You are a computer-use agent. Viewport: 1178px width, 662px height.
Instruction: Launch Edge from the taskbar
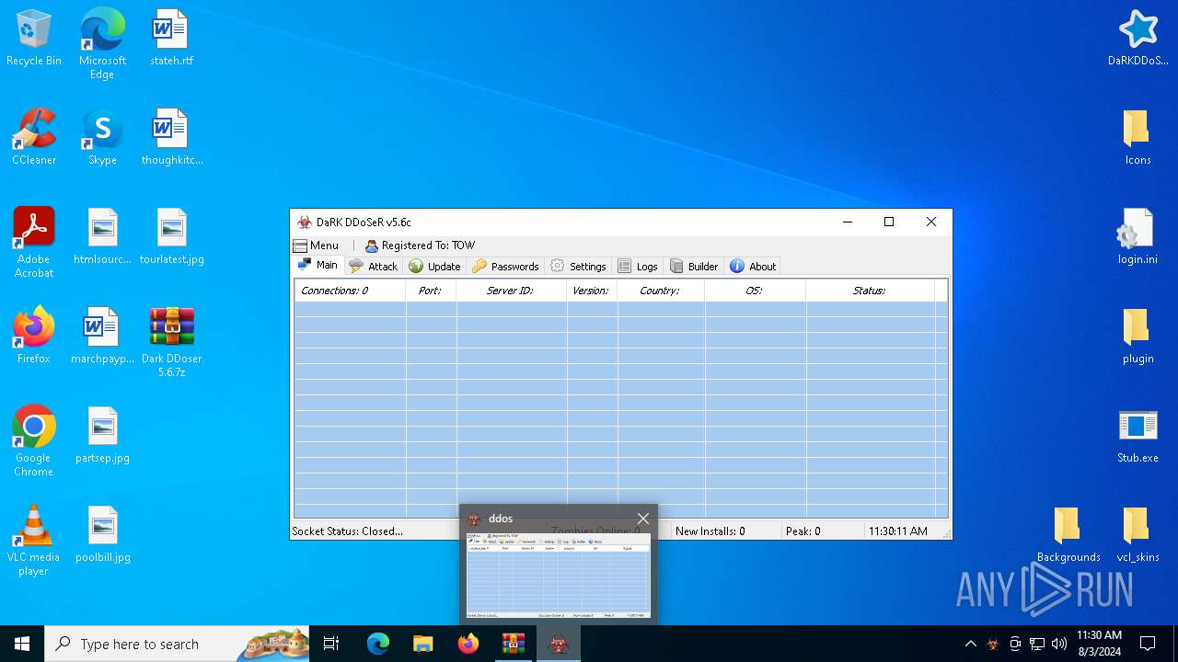[x=378, y=644]
